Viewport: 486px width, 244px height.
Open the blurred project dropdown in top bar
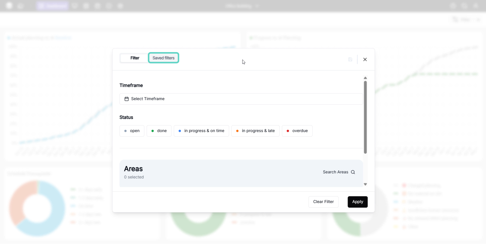(x=242, y=6)
